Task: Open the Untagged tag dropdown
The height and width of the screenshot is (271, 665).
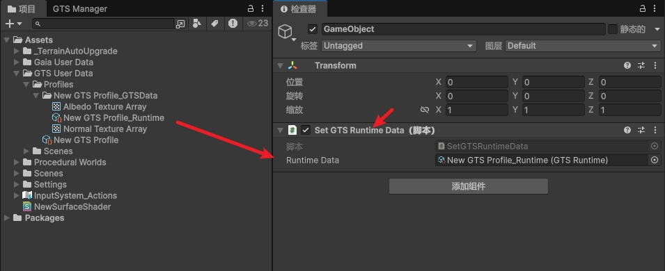Action: tap(399, 46)
